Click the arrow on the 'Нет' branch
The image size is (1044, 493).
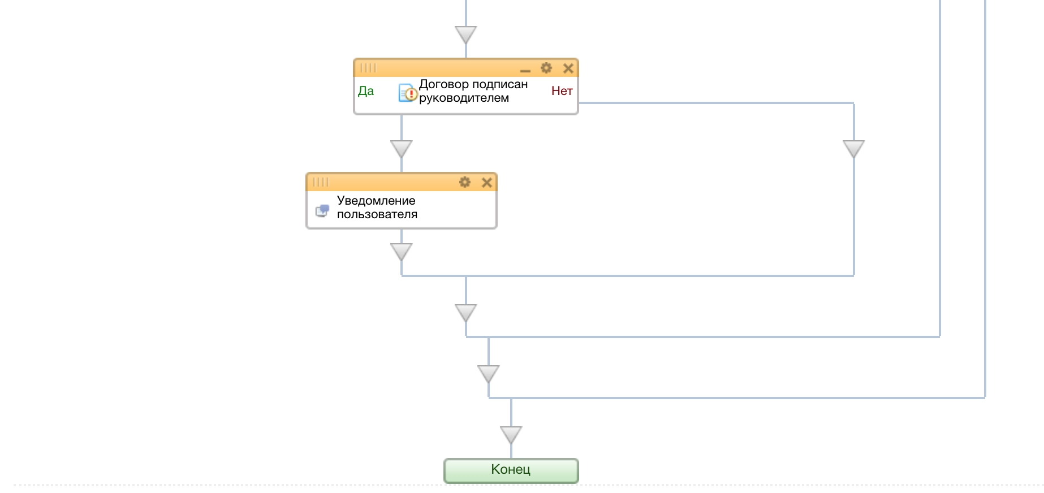point(853,149)
